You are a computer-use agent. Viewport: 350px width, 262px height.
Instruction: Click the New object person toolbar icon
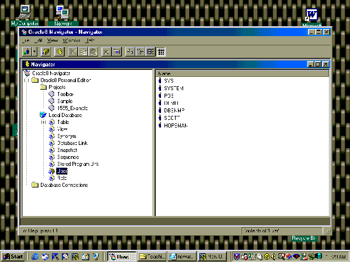point(27,52)
